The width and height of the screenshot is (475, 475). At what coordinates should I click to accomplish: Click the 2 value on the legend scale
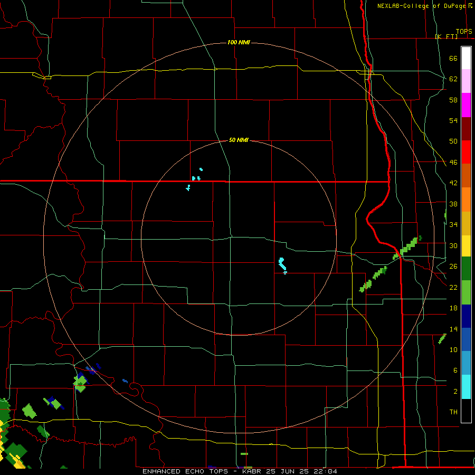tap(455, 392)
